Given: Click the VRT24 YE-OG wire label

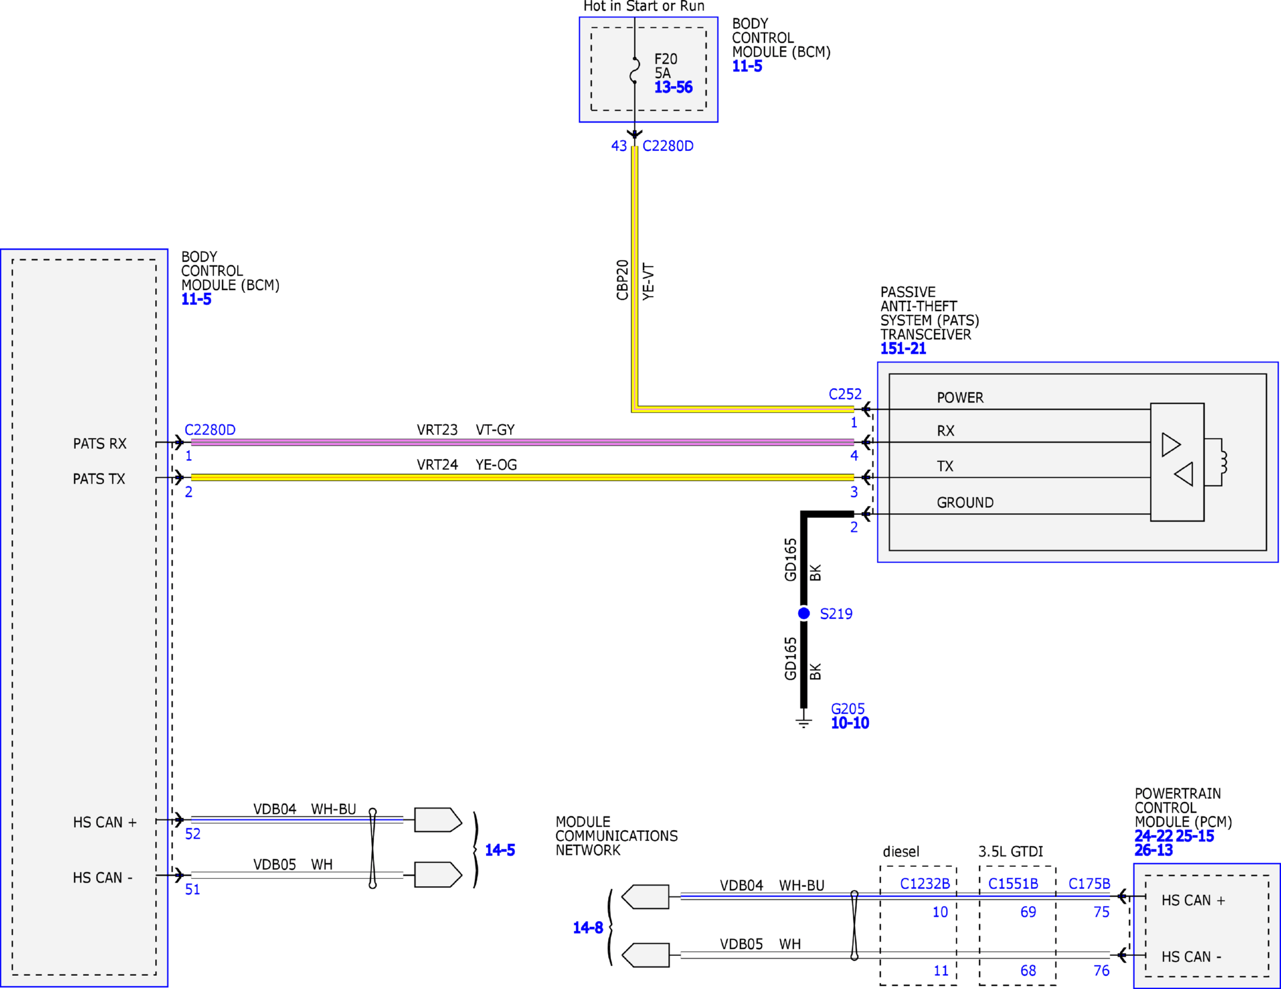Looking at the screenshot, I should [x=467, y=464].
